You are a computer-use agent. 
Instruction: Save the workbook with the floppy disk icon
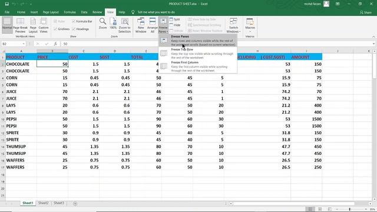coord(6,4)
